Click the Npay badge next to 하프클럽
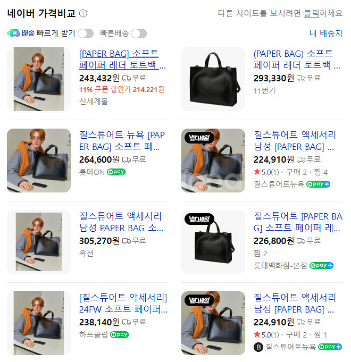Viewport: 351px width, 362px height. coord(119,334)
